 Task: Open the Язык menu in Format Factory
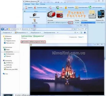click(37, 4)
